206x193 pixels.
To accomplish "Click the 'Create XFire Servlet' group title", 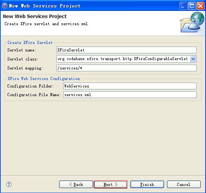I will [30, 42].
